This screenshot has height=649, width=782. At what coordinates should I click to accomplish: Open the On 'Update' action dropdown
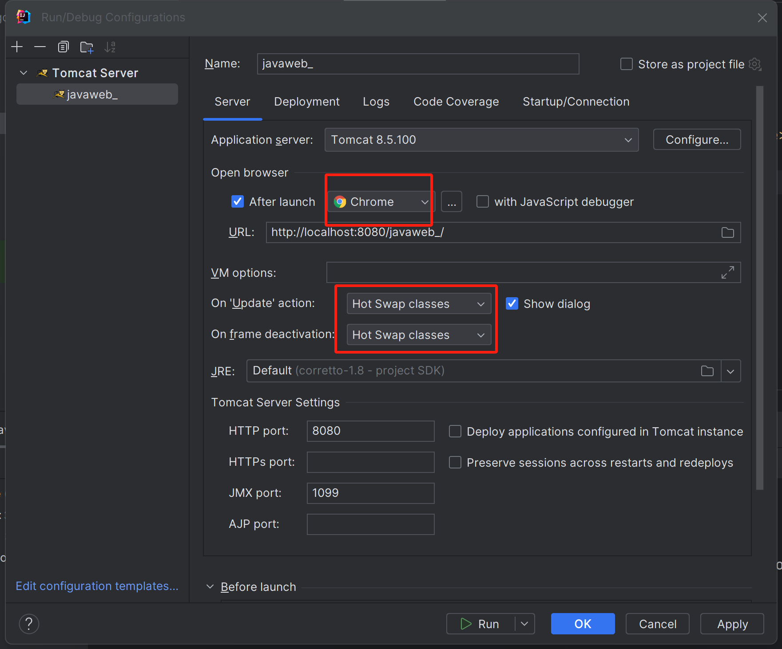[419, 304]
